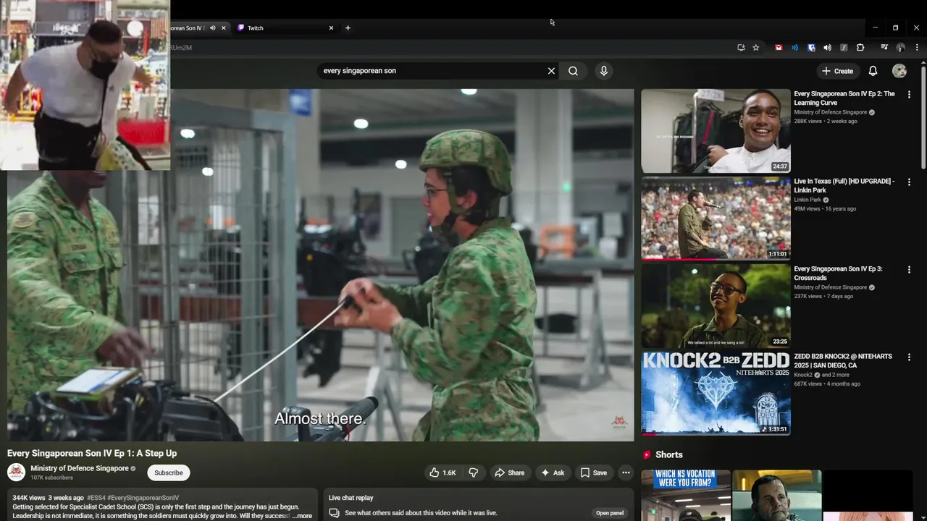The width and height of the screenshot is (927, 521).
Task: Click the main video player showing 'Almost there.'
Action: pyautogui.click(x=321, y=265)
